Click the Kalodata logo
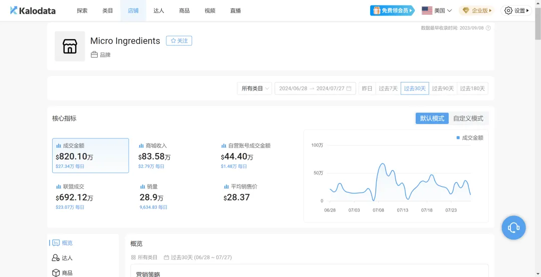Viewport: 541px width, 277px height. point(33,10)
